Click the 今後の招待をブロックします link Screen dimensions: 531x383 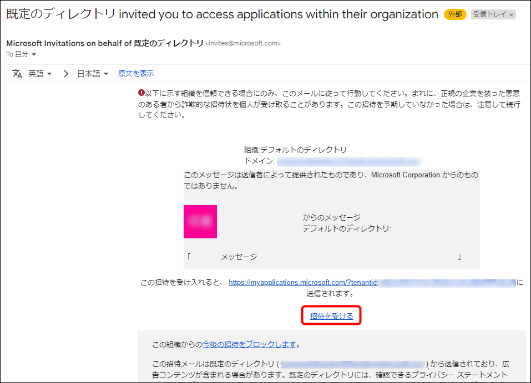point(249,344)
